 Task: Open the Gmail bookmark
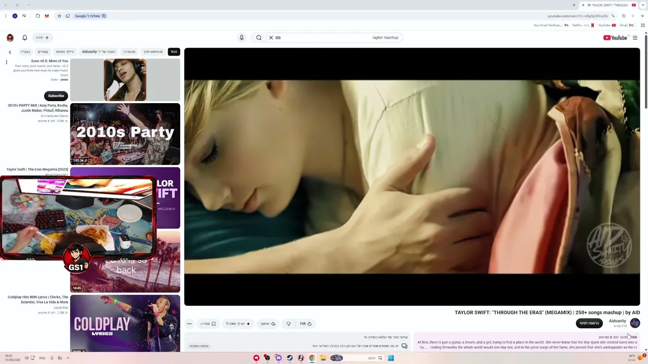626,25
